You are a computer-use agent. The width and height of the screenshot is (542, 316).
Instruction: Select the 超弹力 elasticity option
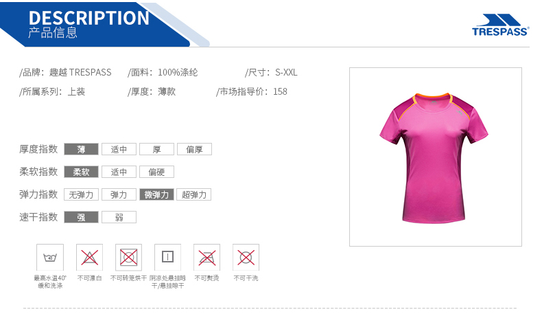pos(194,194)
